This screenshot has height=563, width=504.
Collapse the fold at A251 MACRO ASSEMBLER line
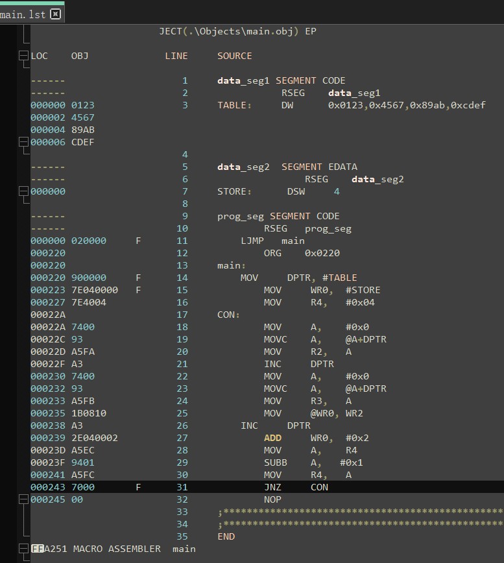click(x=23, y=548)
